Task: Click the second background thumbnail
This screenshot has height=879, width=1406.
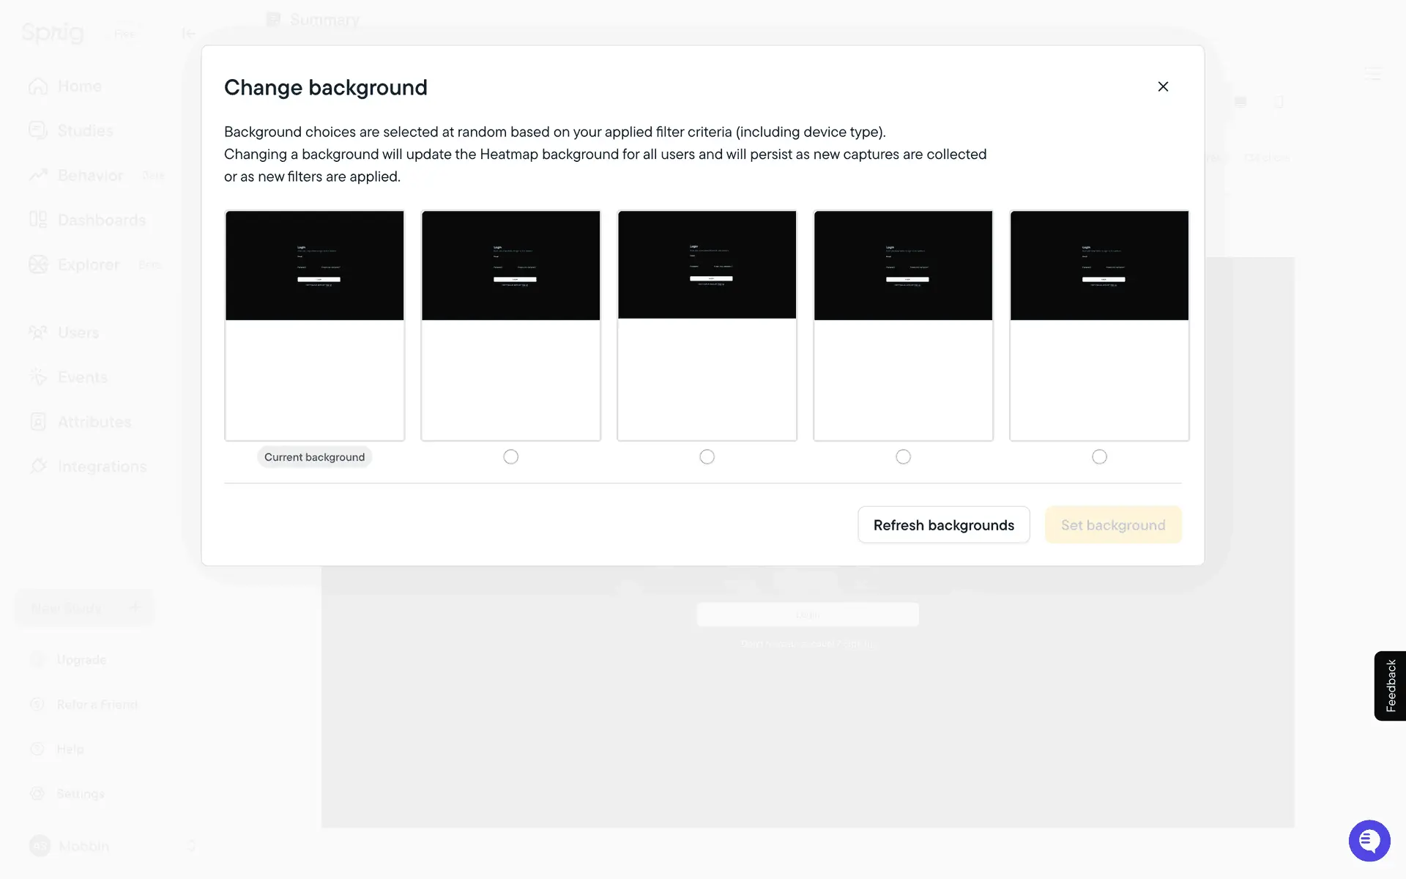Action: pyautogui.click(x=511, y=325)
